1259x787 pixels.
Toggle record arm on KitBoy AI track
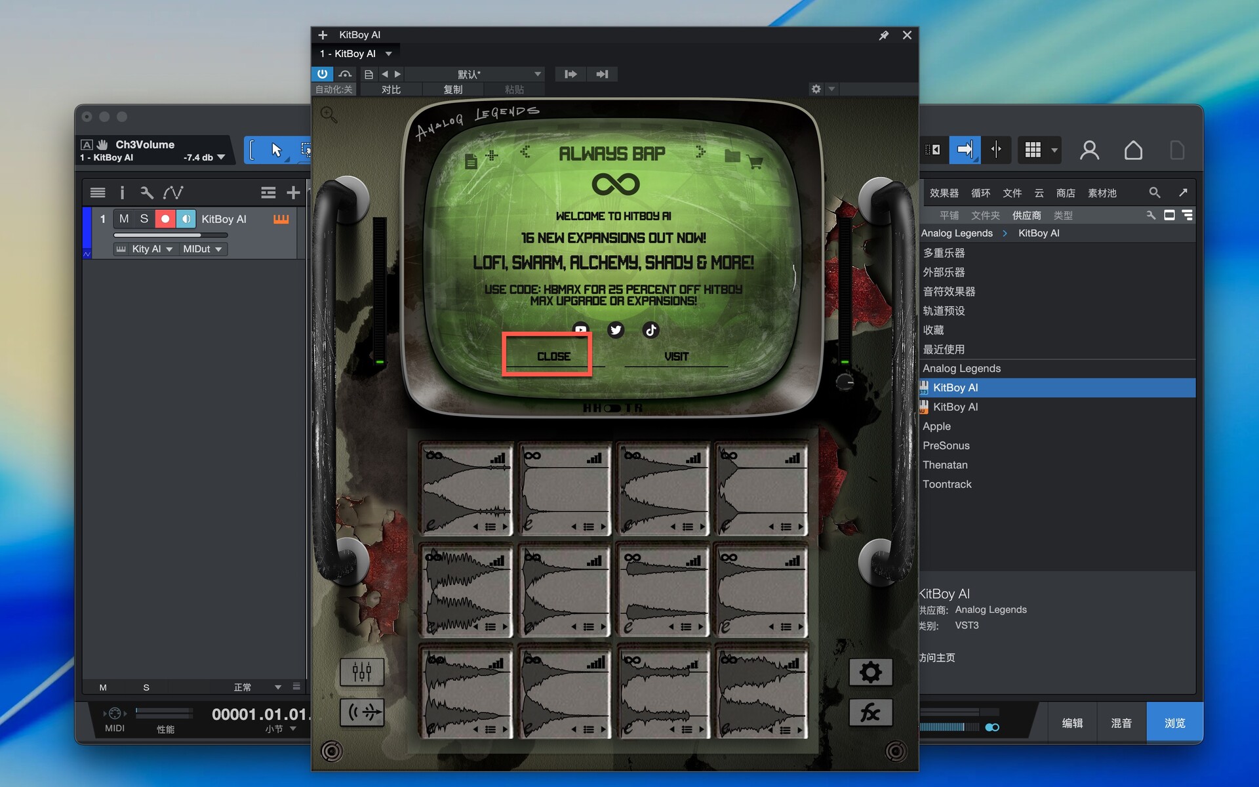(x=165, y=219)
